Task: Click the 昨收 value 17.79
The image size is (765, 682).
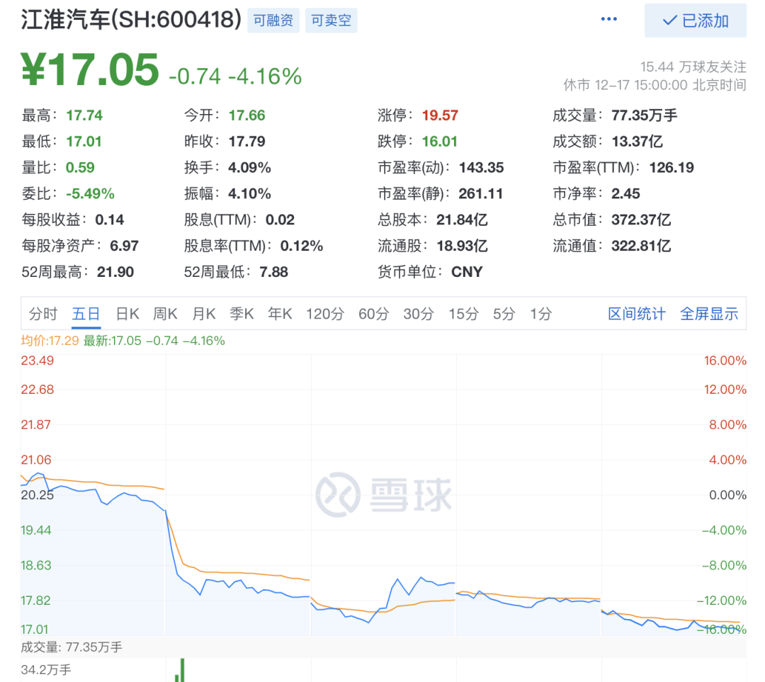Action: (247, 142)
